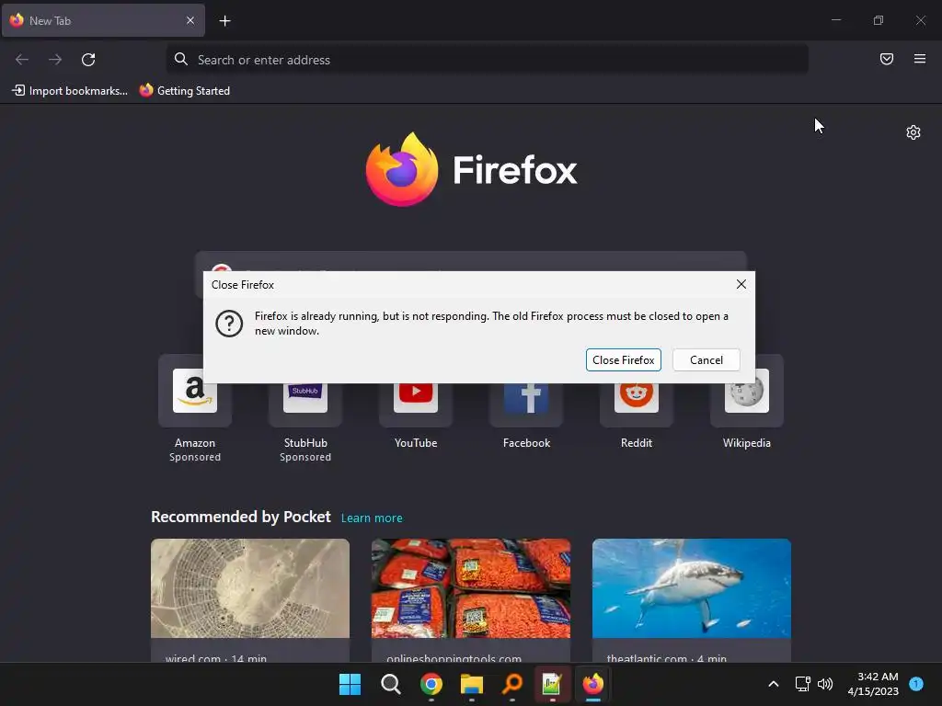Image resolution: width=942 pixels, height=706 pixels.
Task: Open clock showing 3:42 AM
Action: (873, 684)
